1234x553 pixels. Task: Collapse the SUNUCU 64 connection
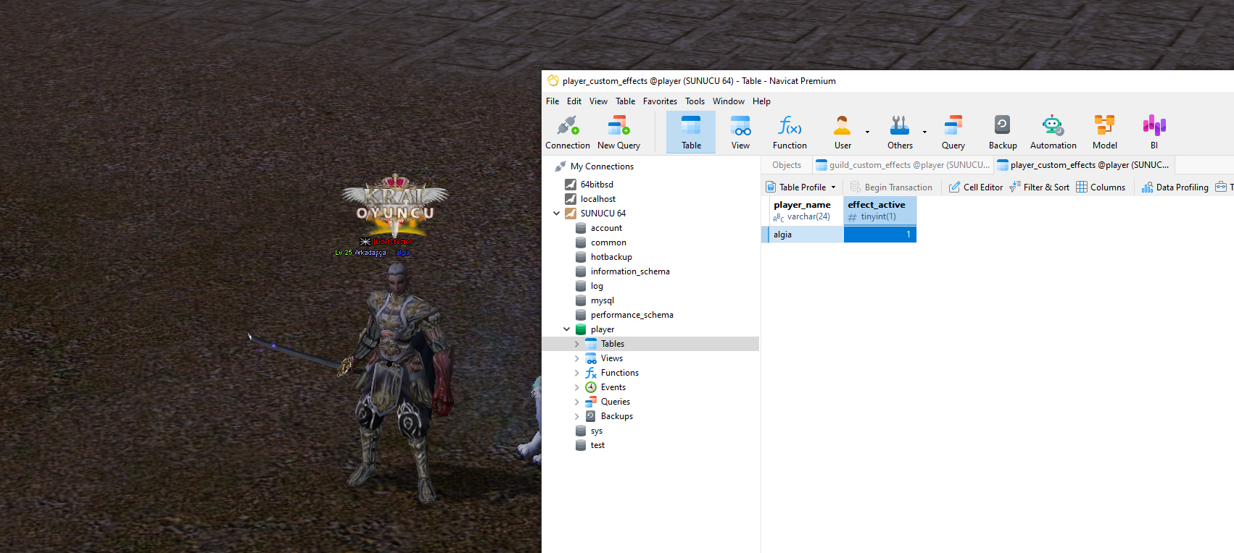[x=557, y=214]
